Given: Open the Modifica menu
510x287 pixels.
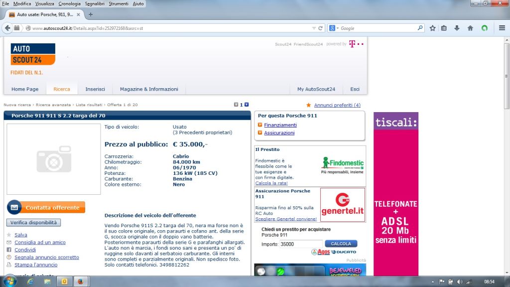Looking at the screenshot, I should (22, 3).
